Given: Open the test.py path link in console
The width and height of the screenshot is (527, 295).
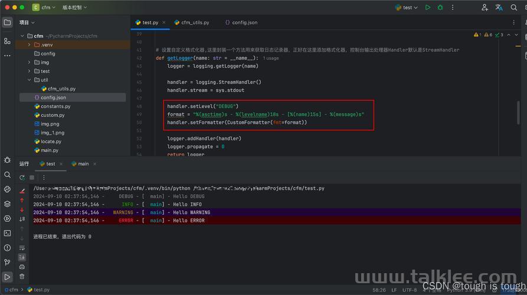Looking at the screenshot, I should point(259,188).
